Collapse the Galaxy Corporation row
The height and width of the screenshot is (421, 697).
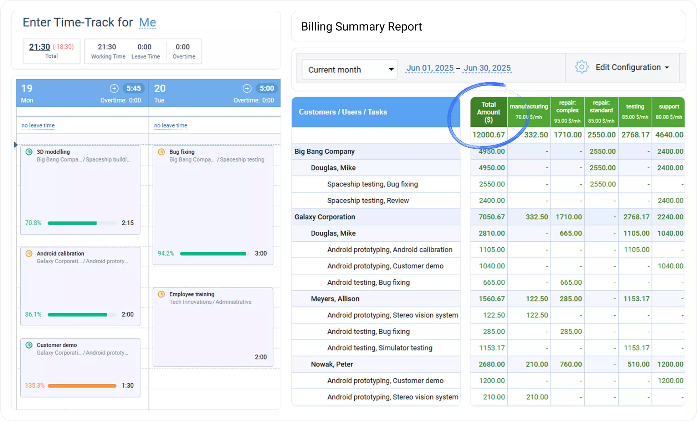[324, 217]
